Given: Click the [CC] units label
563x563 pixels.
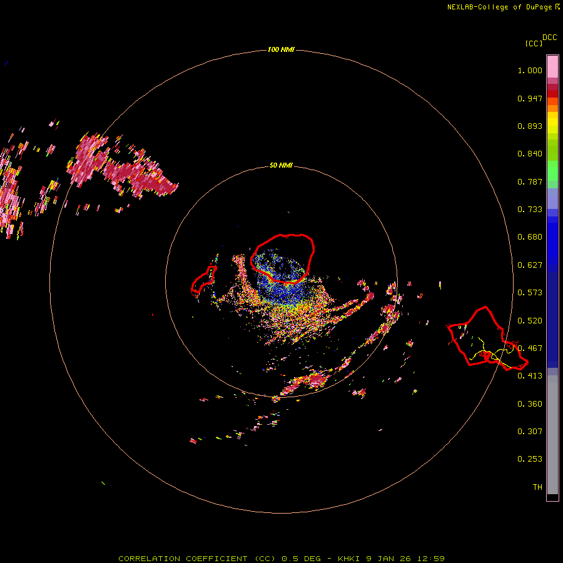Looking at the screenshot, I should [x=534, y=43].
